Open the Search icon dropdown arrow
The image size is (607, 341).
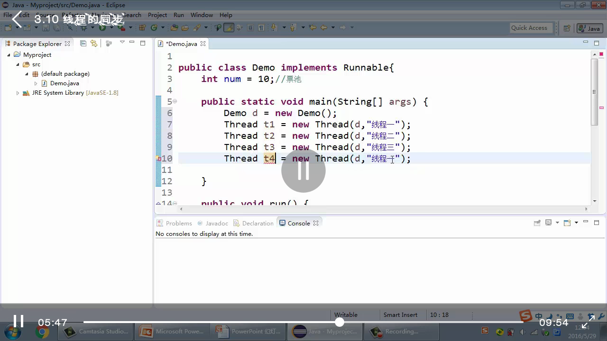tap(206, 28)
